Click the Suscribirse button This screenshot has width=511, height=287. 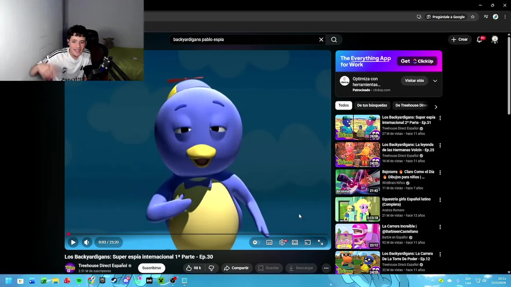152,268
